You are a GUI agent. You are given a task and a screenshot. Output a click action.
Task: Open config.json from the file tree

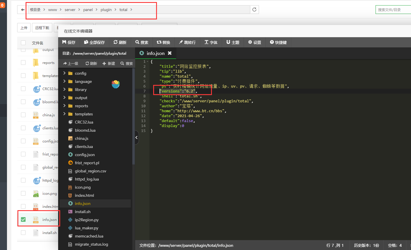(x=85, y=155)
